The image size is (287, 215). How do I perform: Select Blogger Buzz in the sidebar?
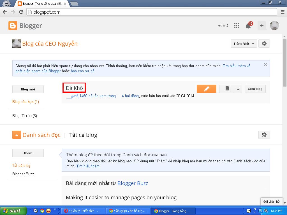tap(23, 174)
